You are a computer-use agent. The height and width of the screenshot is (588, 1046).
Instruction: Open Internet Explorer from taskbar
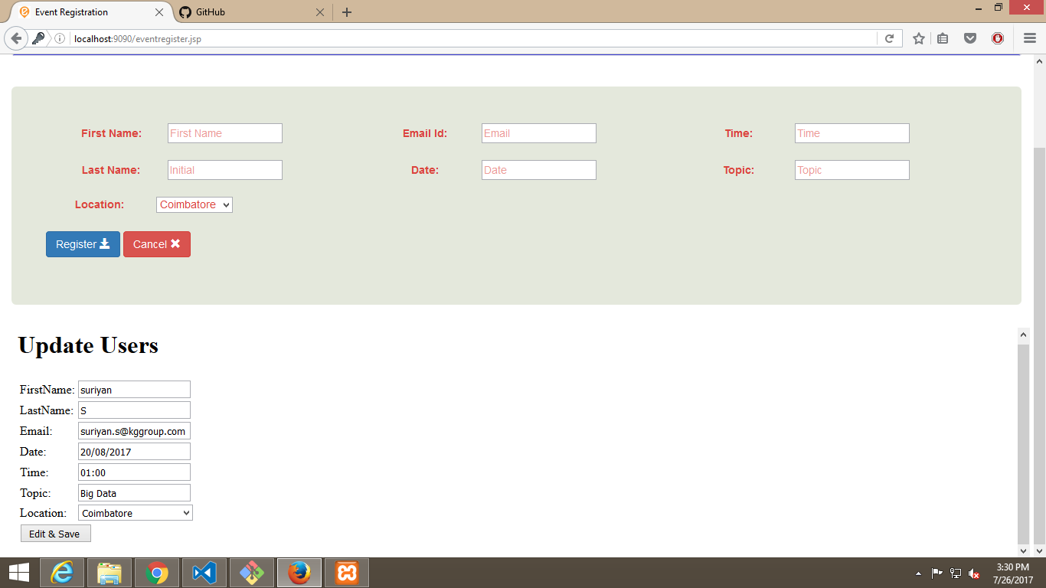click(x=62, y=573)
